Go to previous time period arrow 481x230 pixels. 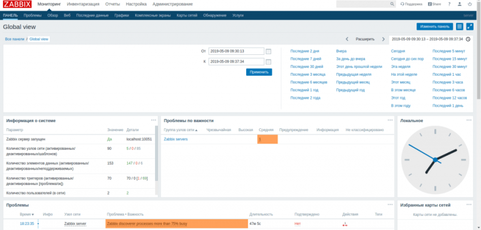coord(347,39)
